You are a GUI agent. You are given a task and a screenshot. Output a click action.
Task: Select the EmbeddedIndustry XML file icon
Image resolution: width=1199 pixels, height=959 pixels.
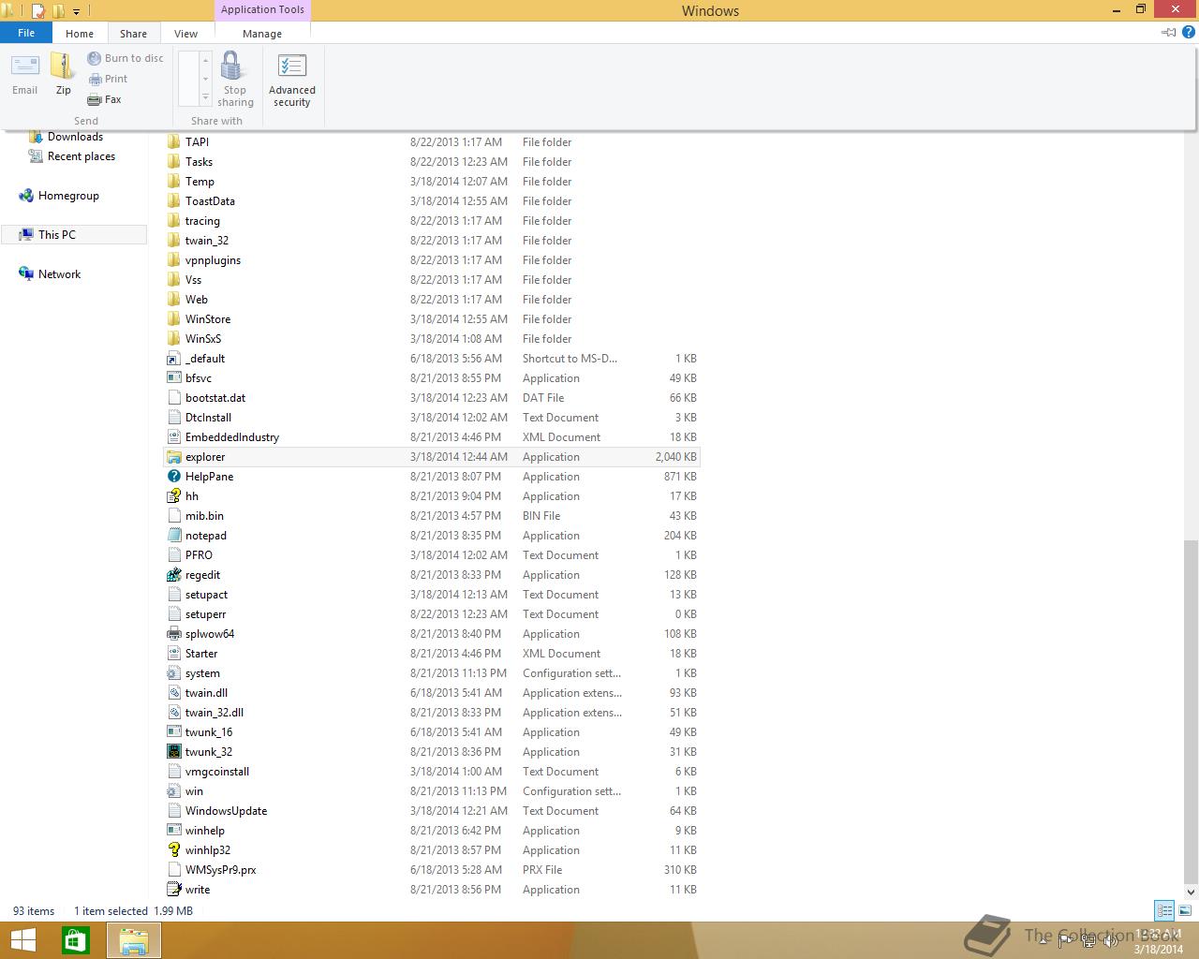tap(173, 437)
